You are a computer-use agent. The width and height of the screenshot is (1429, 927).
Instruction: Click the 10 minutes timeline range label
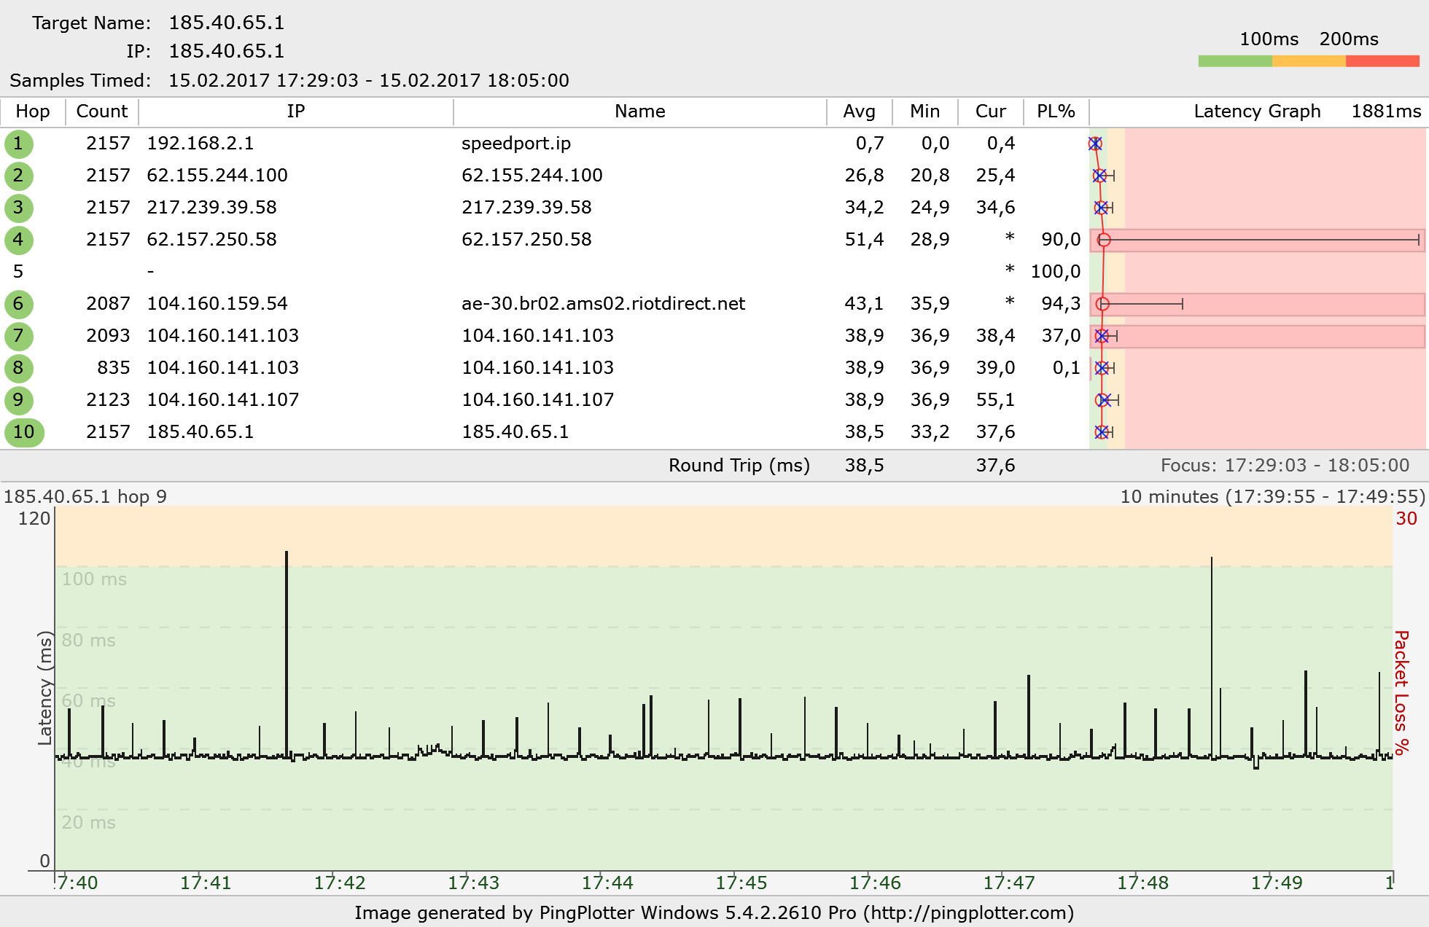1272,497
